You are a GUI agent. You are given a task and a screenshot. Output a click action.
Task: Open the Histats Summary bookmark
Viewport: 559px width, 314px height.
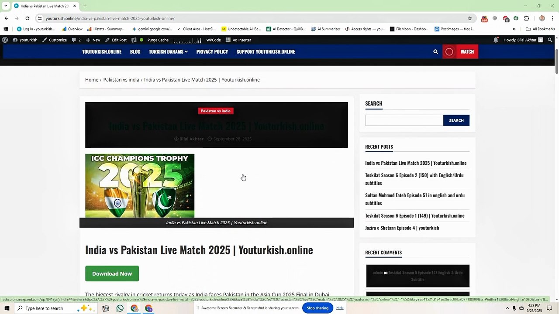106,29
